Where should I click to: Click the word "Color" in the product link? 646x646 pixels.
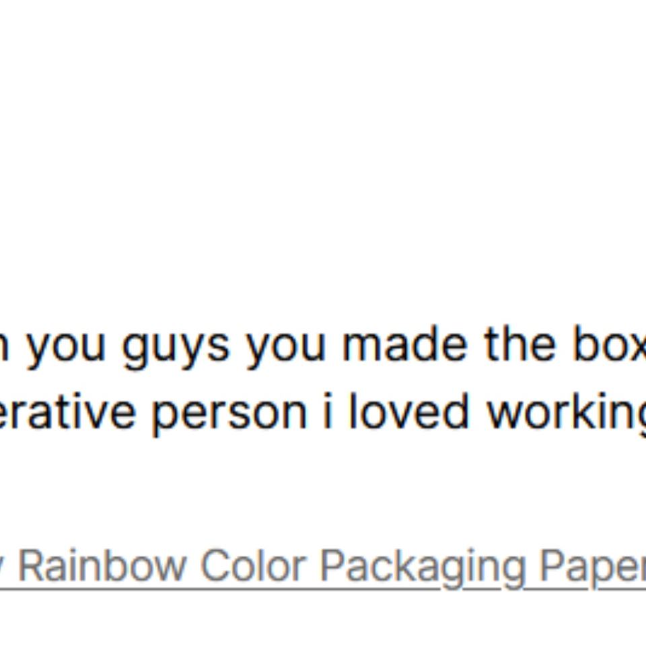click(253, 565)
